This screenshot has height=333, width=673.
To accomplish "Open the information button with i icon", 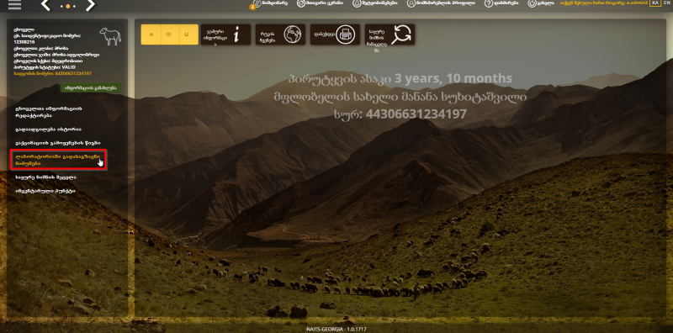I will [x=225, y=34].
